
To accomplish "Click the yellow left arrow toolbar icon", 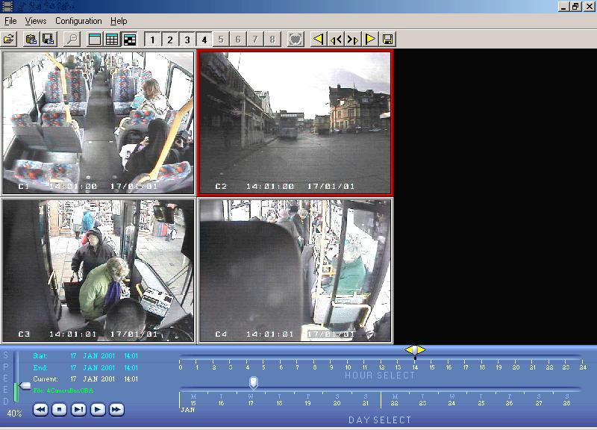I will [x=318, y=39].
